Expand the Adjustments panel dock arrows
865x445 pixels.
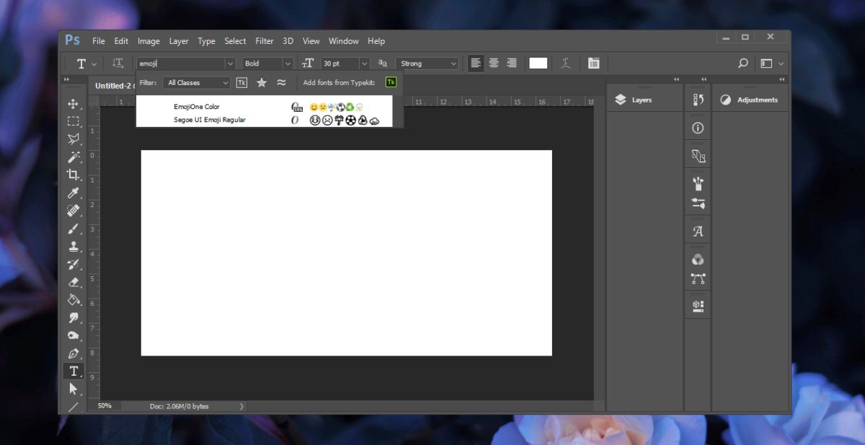coord(782,79)
